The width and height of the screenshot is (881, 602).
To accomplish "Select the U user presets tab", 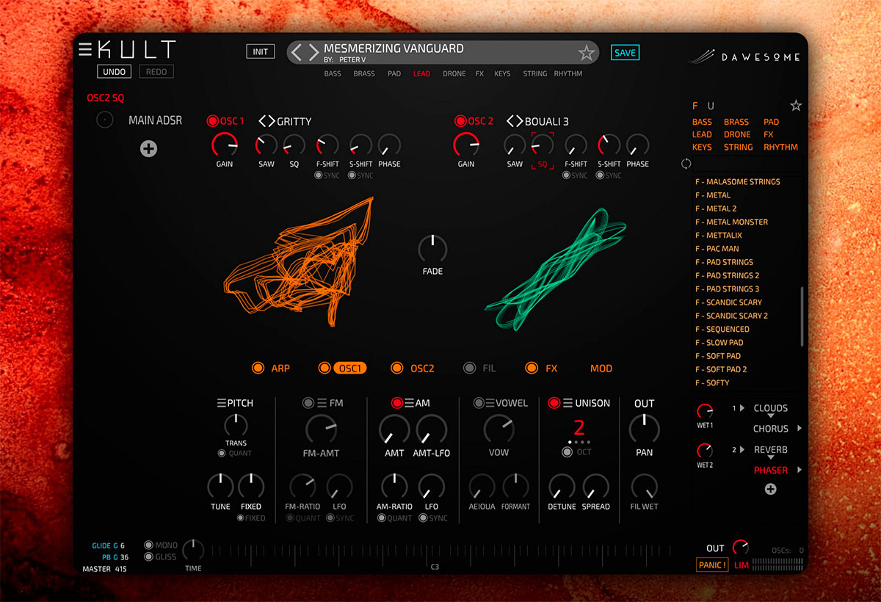I will tap(711, 106).
